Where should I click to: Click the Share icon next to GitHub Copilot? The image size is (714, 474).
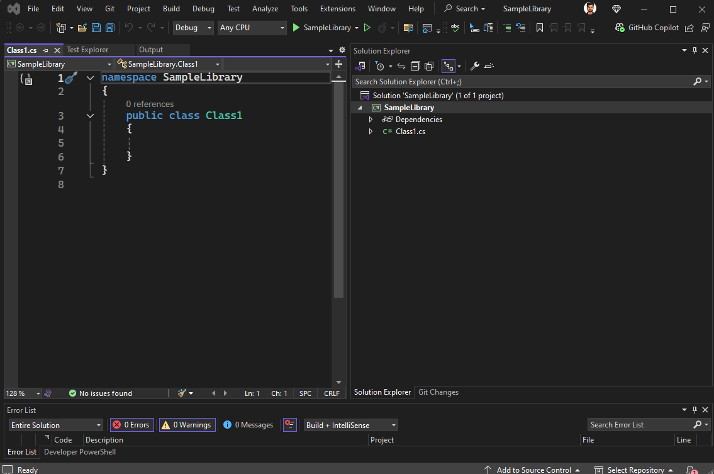689,28
